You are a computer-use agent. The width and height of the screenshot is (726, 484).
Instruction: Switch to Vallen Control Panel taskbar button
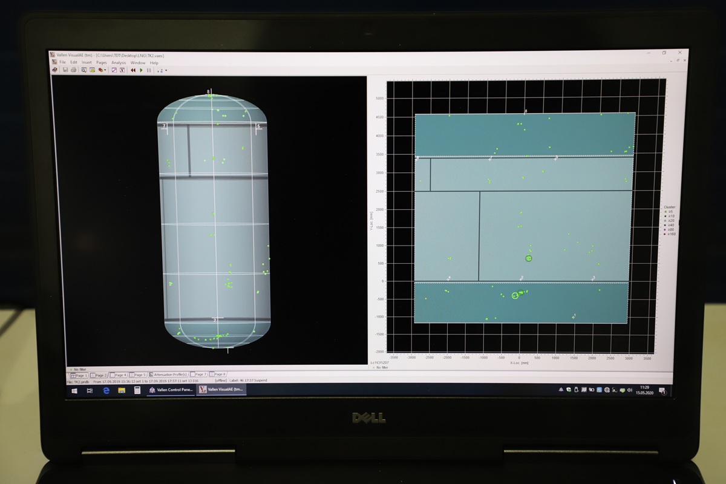(x=171, y=390)
